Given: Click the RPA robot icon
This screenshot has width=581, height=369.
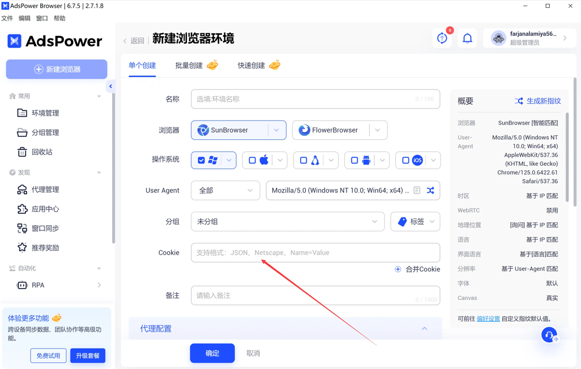Looking at the screenshot, I should point(22,285).
